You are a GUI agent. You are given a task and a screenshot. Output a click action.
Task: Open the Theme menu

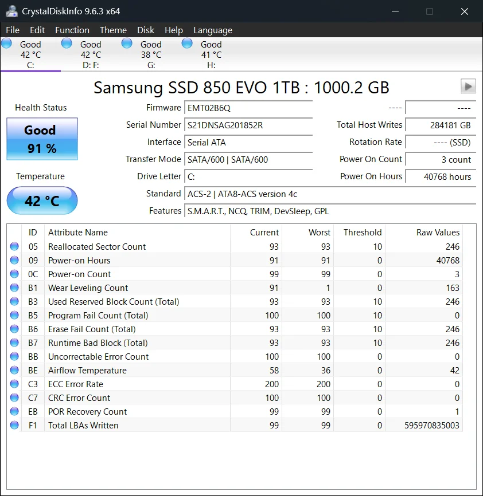point(113,30)
